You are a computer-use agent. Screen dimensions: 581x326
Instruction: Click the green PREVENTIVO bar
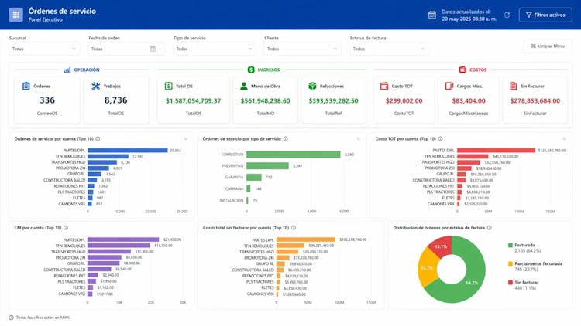267,165
